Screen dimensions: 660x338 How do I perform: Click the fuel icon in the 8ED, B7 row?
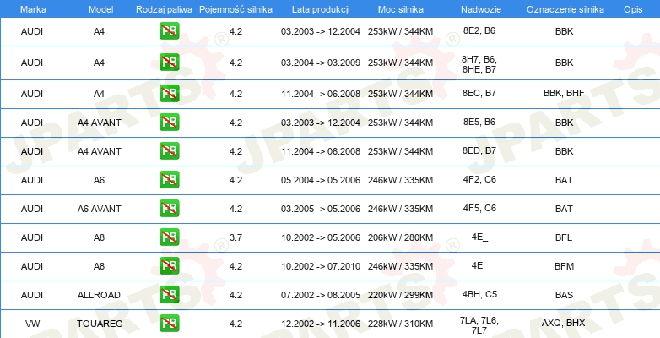[169, 151]
